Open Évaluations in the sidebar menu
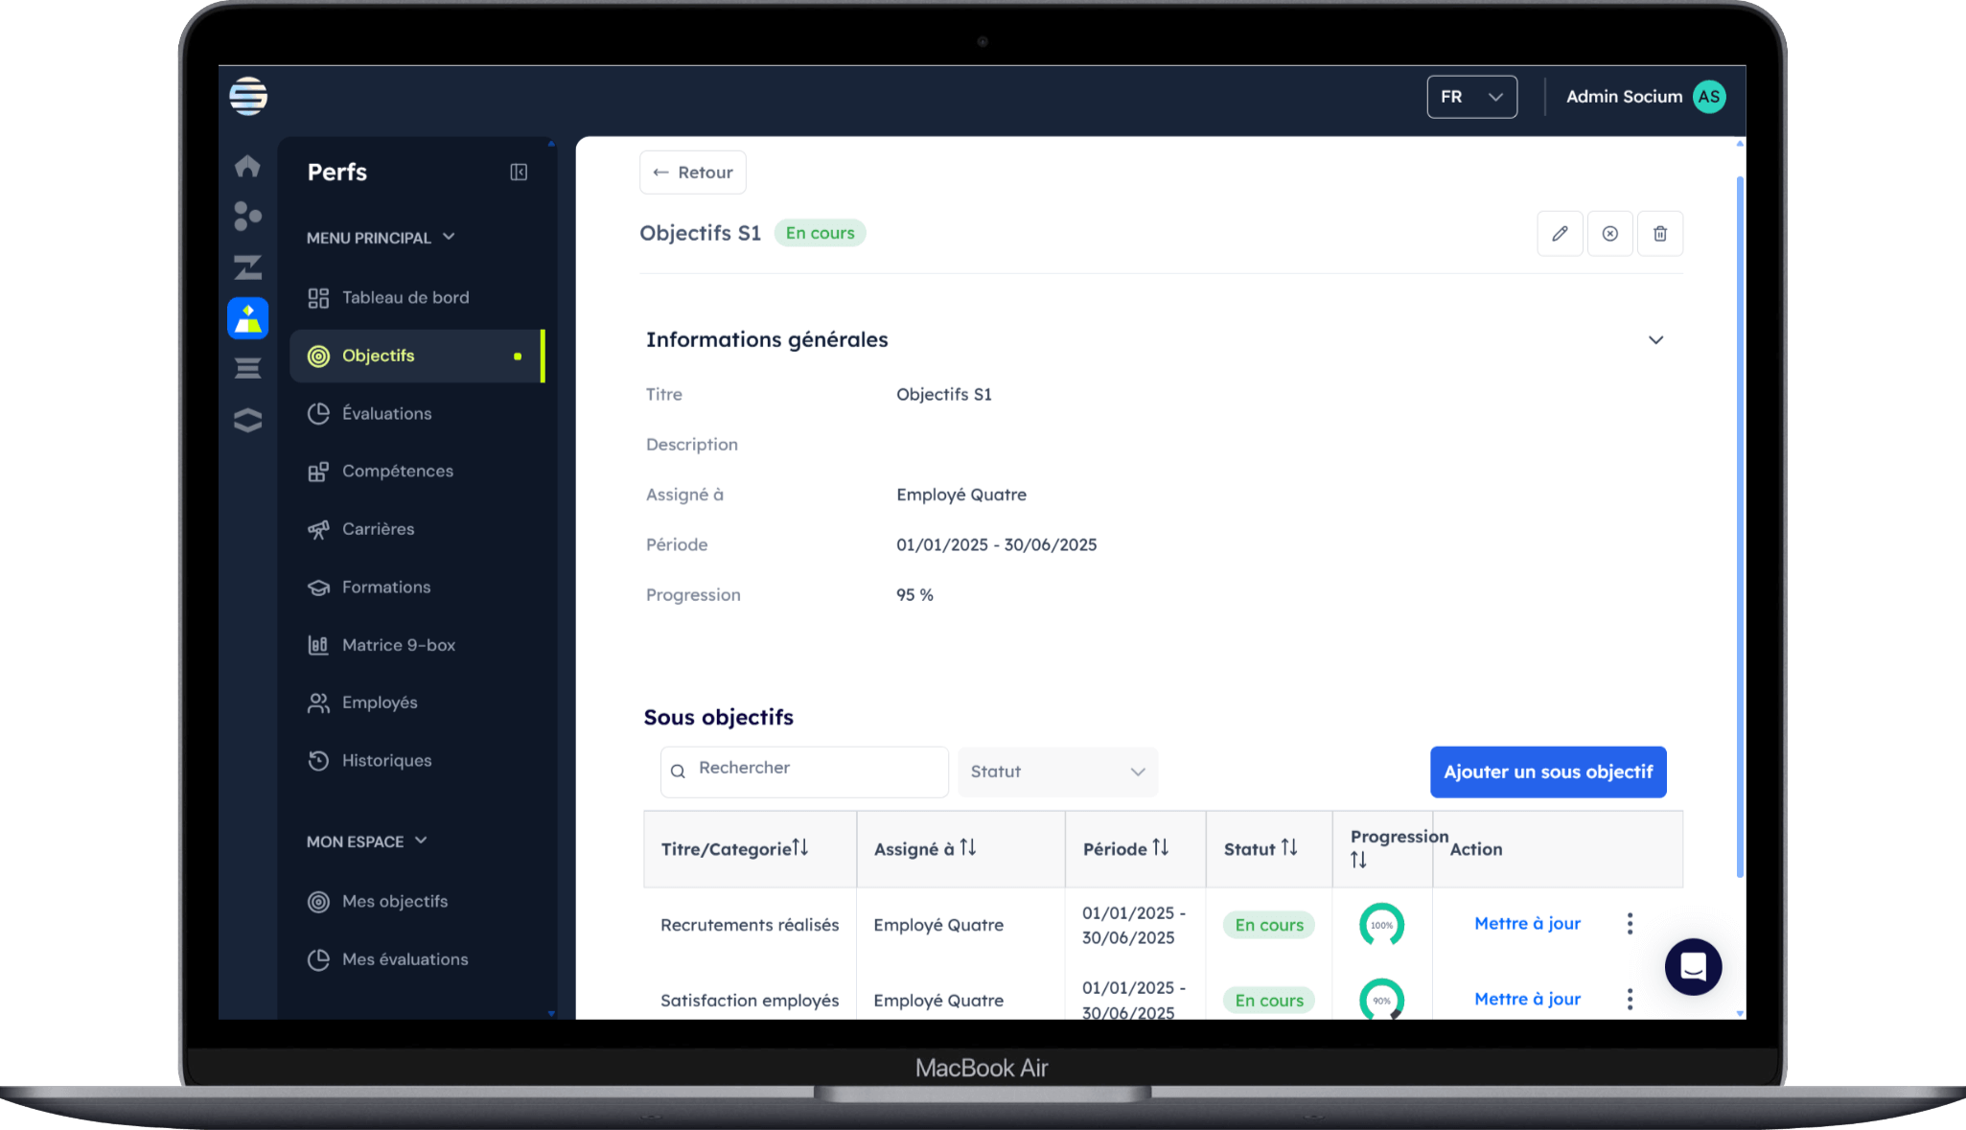This screenshot has height=1130, width=1966. tap(386, 413)
